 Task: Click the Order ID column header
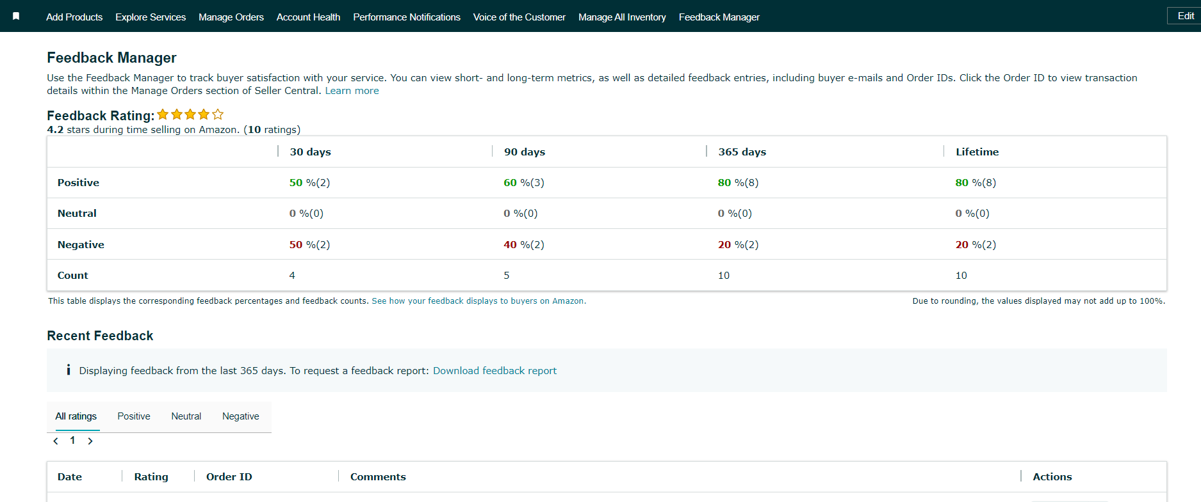pyautogui.click(x=229, y=476)
